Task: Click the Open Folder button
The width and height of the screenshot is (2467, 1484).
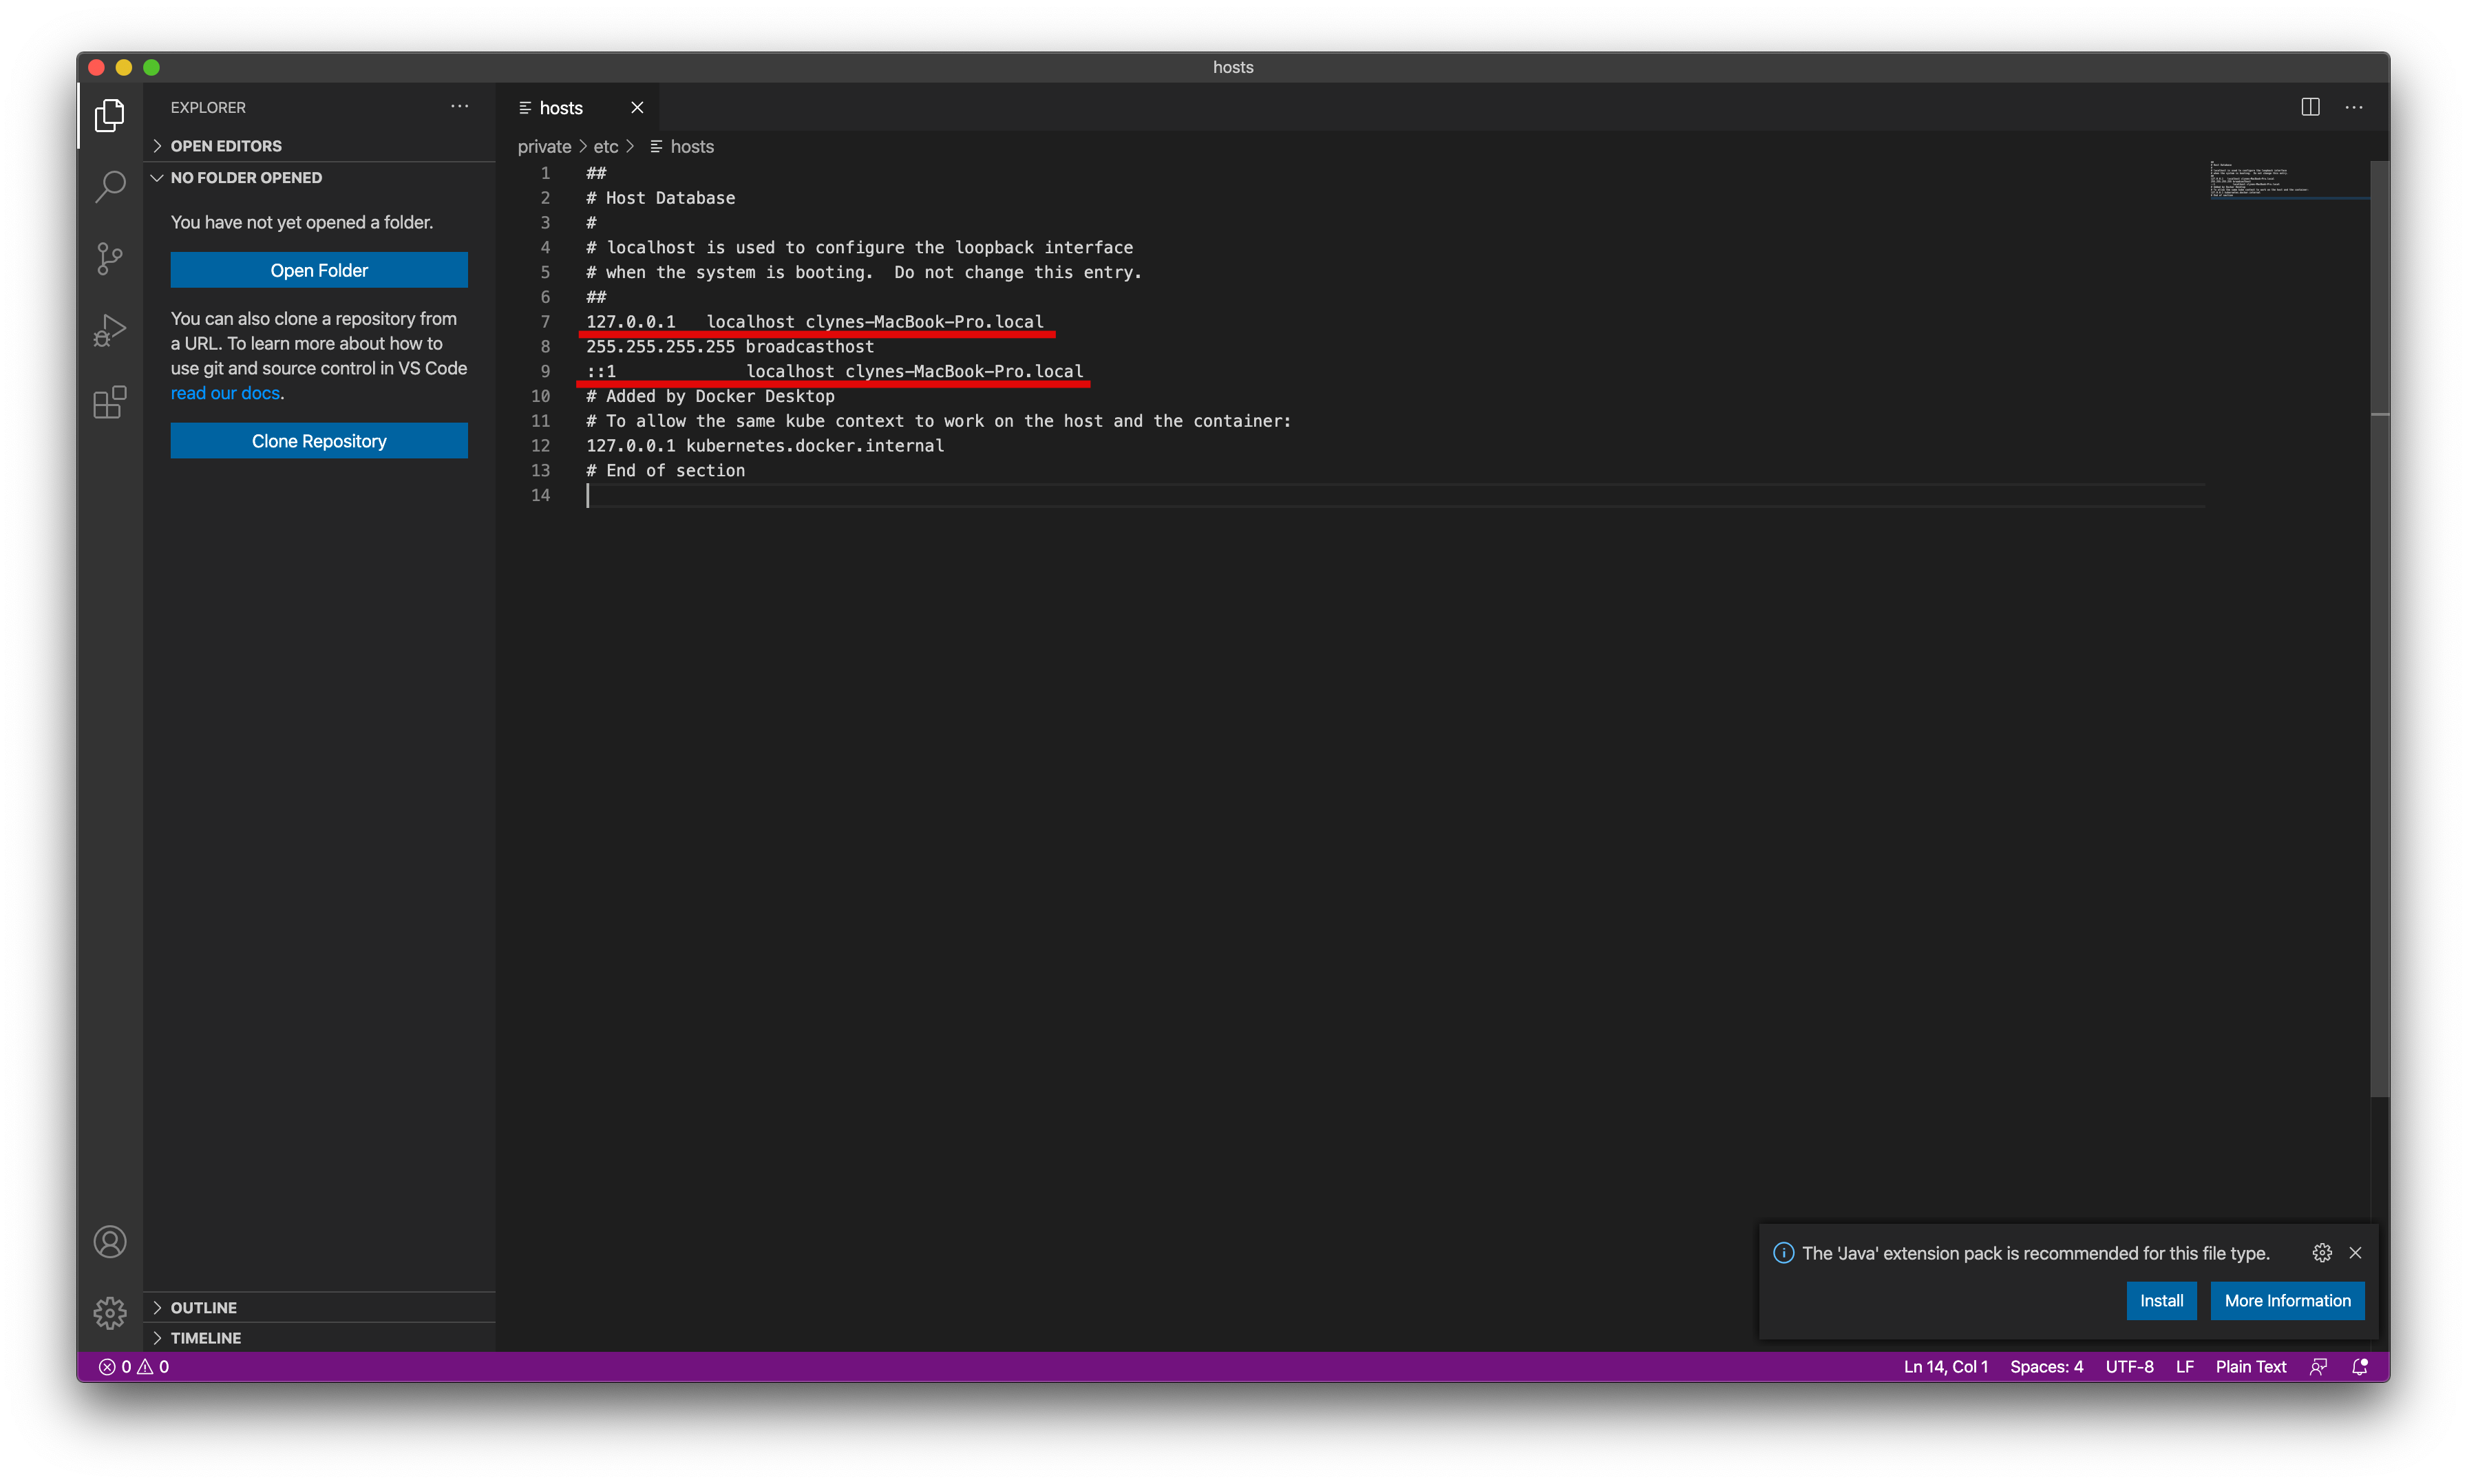Action: pos(319,270)
